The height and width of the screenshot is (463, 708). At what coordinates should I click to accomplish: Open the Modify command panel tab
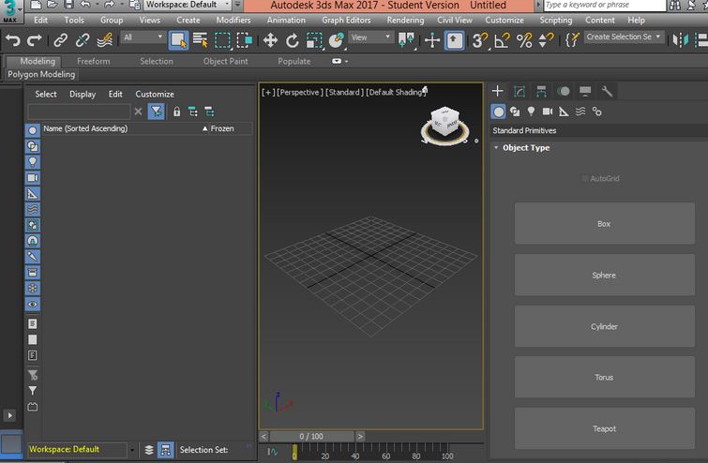[x=520, y=92]
